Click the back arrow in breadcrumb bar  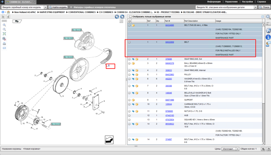[3, 12]
